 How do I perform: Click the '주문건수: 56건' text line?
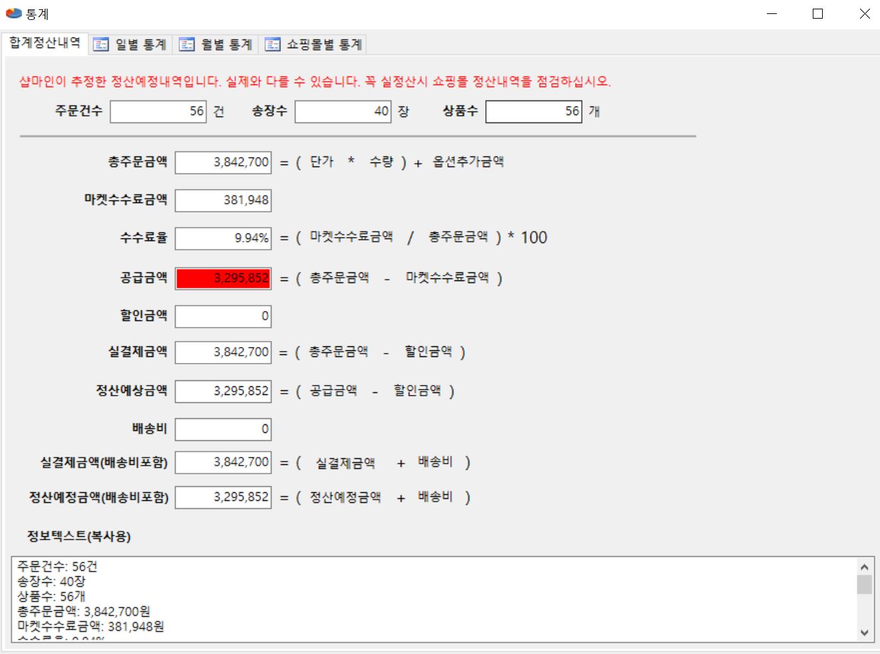[57, 567]
